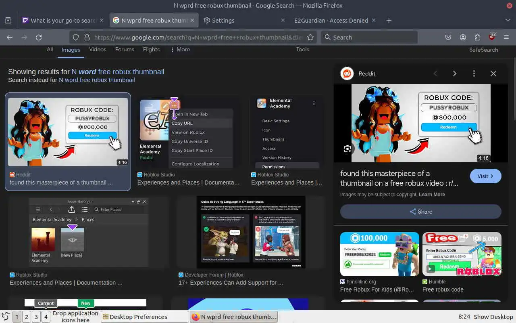Open the Tools filter options

click(302, 49)
